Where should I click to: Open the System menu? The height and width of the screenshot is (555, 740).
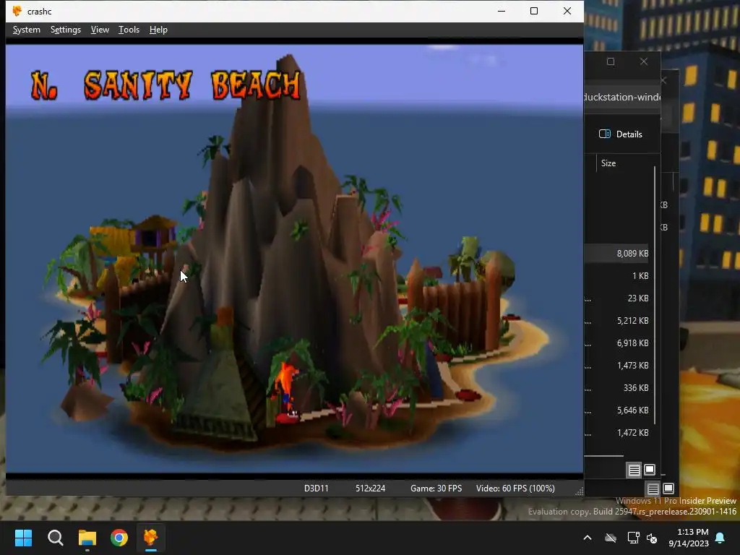27,30
